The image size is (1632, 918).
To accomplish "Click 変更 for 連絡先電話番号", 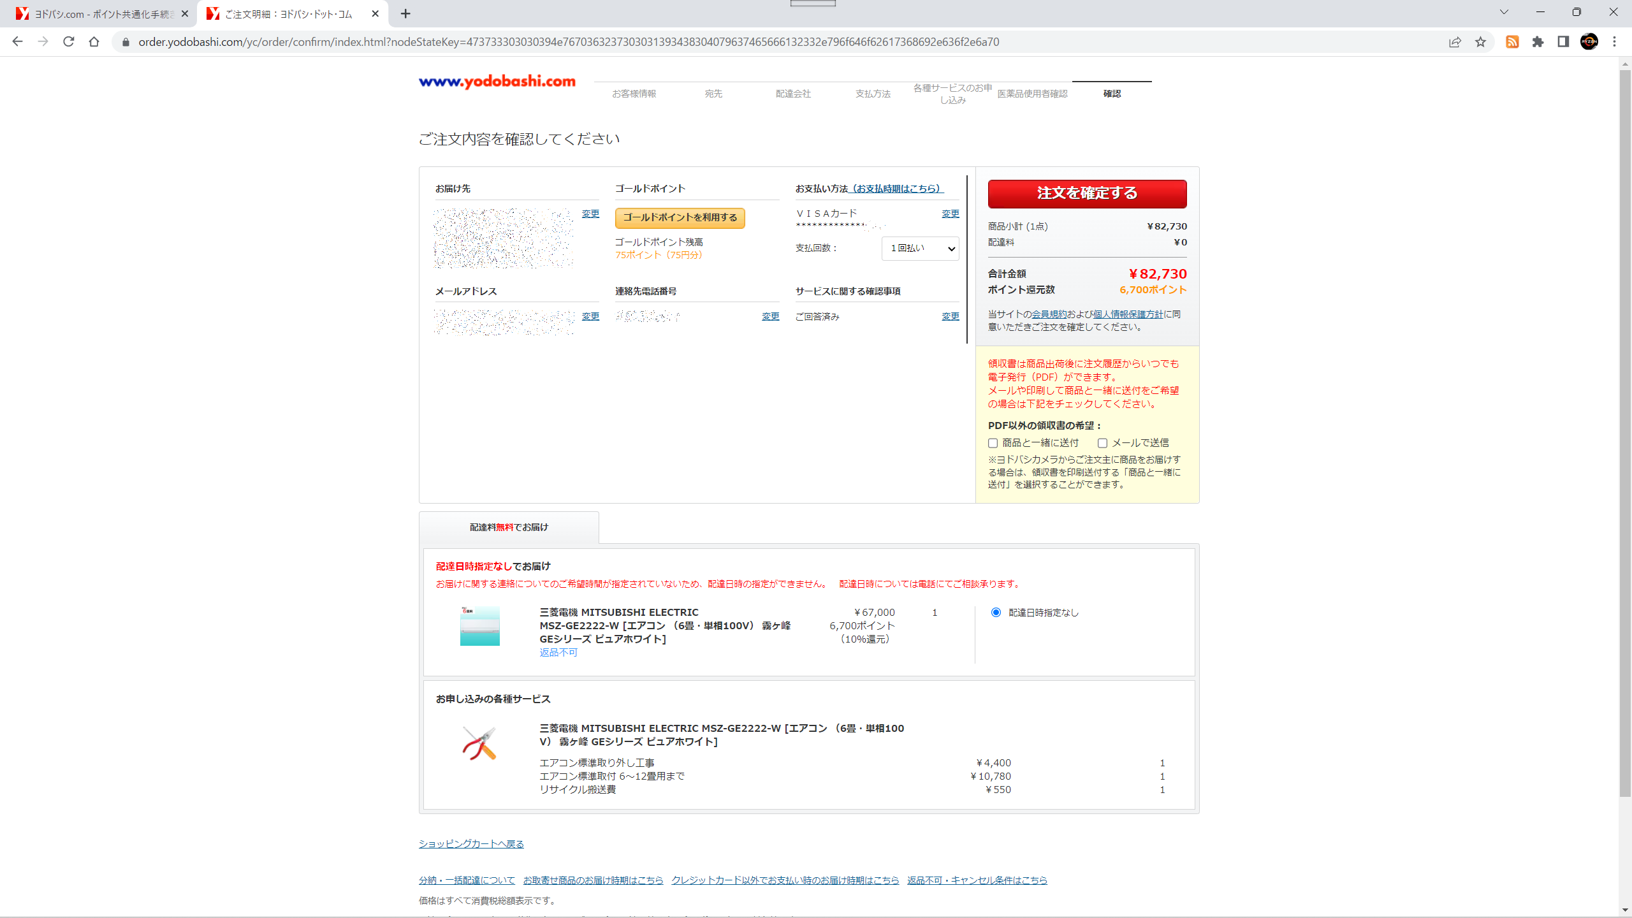I will 770,316.
